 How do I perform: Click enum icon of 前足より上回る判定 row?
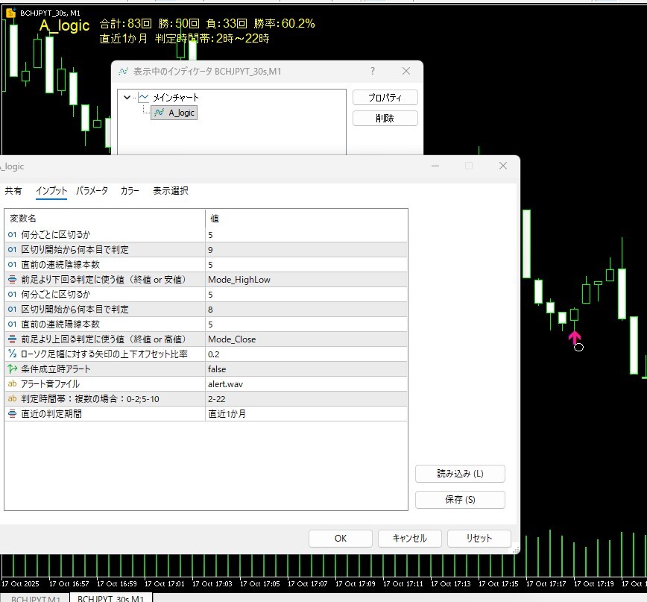click(13, 339)
